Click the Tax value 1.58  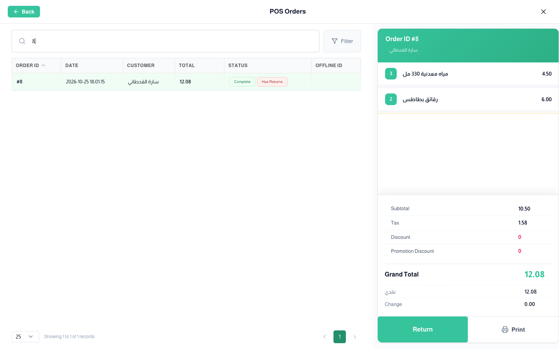(x=523, y=223)
